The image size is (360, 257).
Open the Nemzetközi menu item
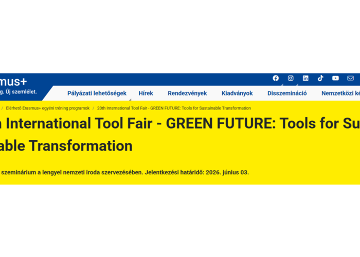point(340,93)
